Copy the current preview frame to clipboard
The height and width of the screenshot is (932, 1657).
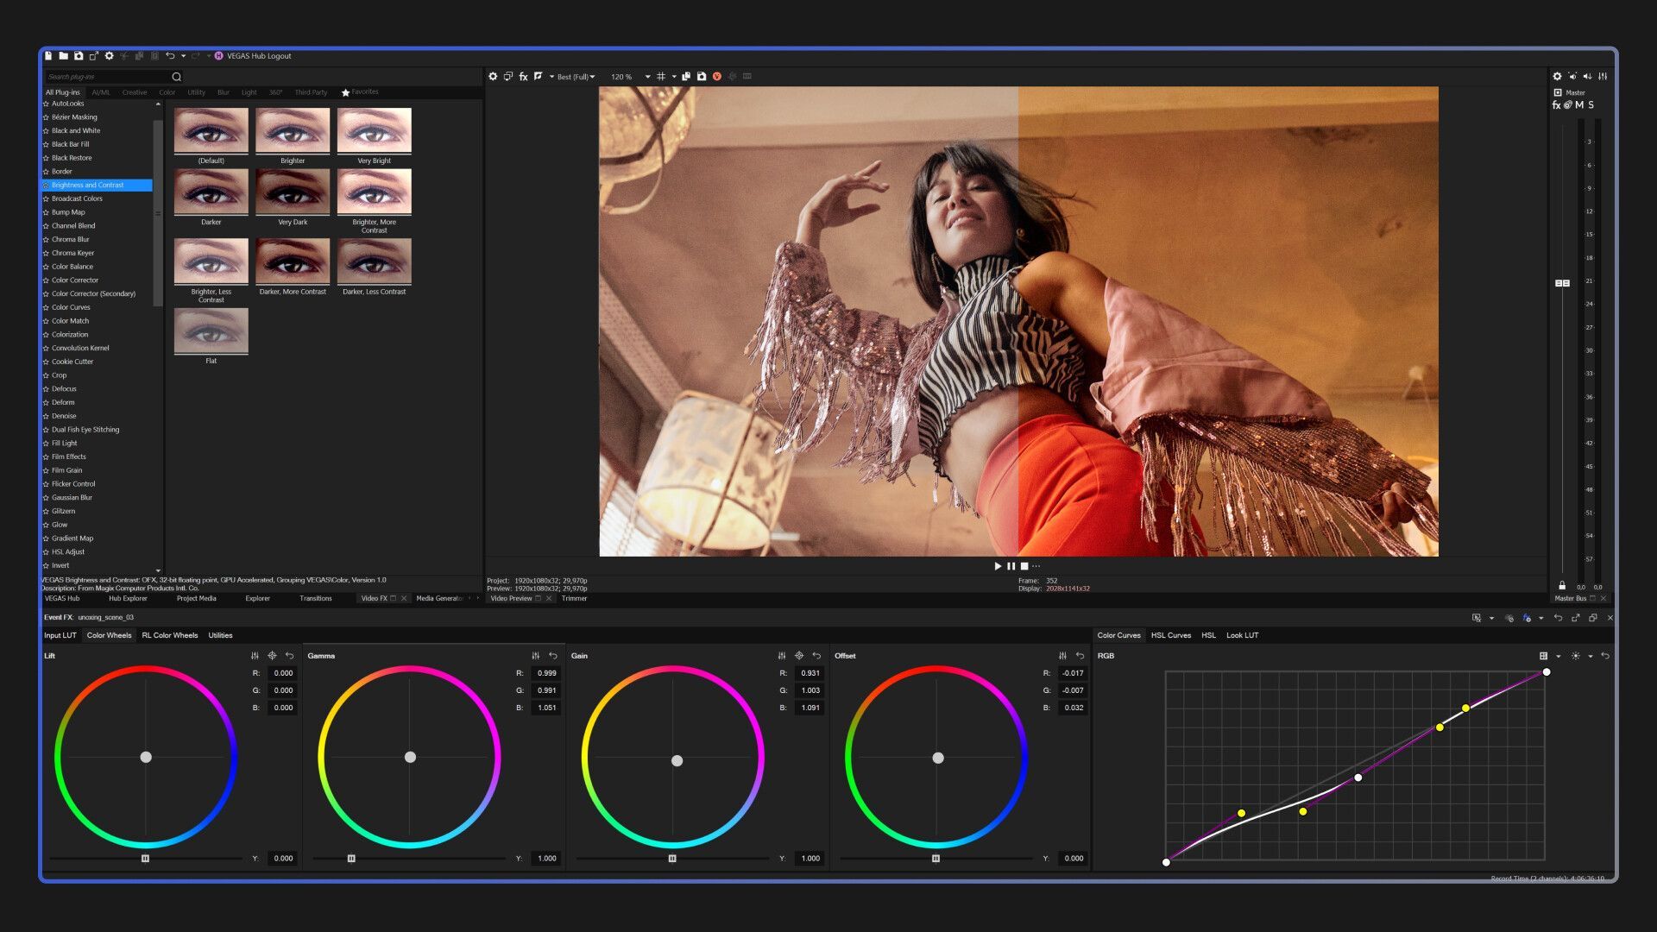point(685,77)
